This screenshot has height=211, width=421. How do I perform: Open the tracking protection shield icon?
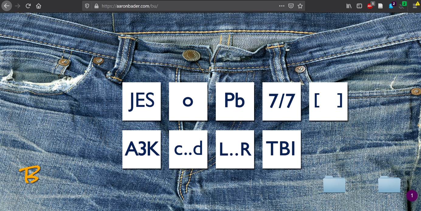(x=87, y=6)
